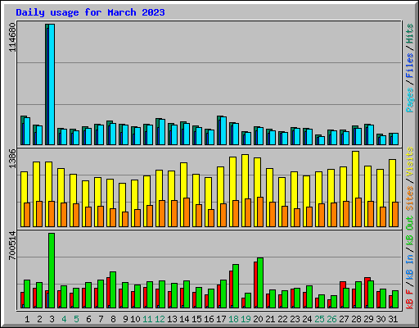419x328 pixels.
Task: Click green weekend day label 25
Action: point(319,319)
